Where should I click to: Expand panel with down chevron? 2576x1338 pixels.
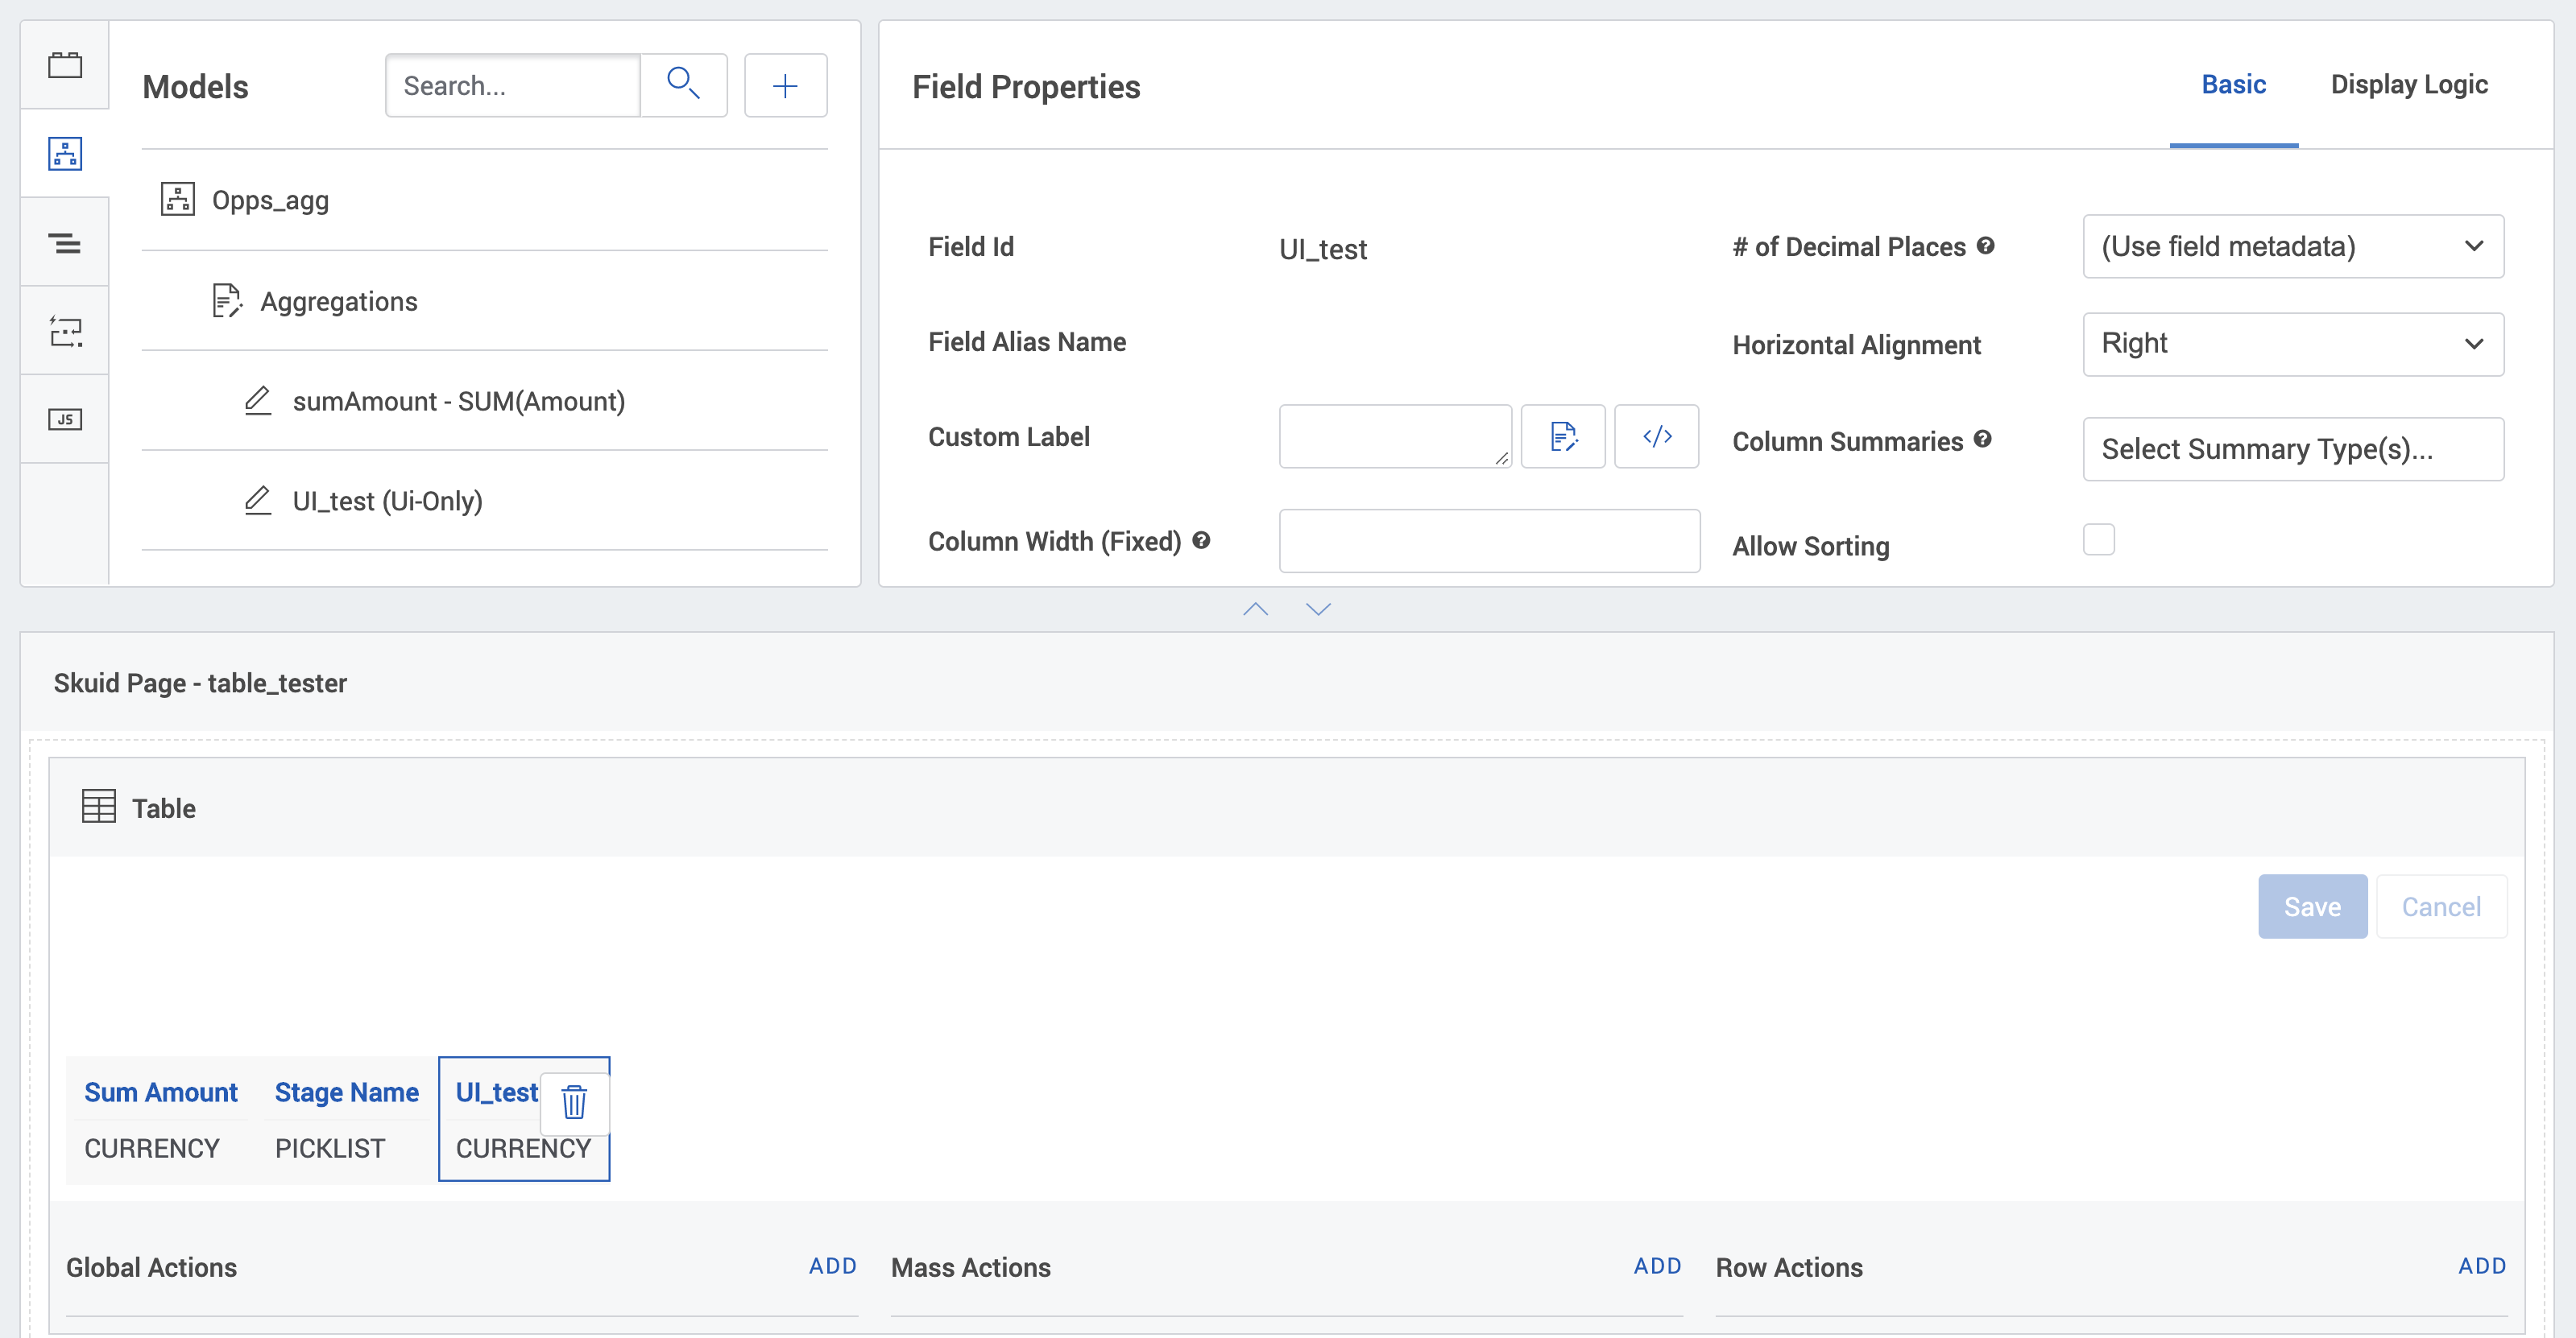[1319, 609]
